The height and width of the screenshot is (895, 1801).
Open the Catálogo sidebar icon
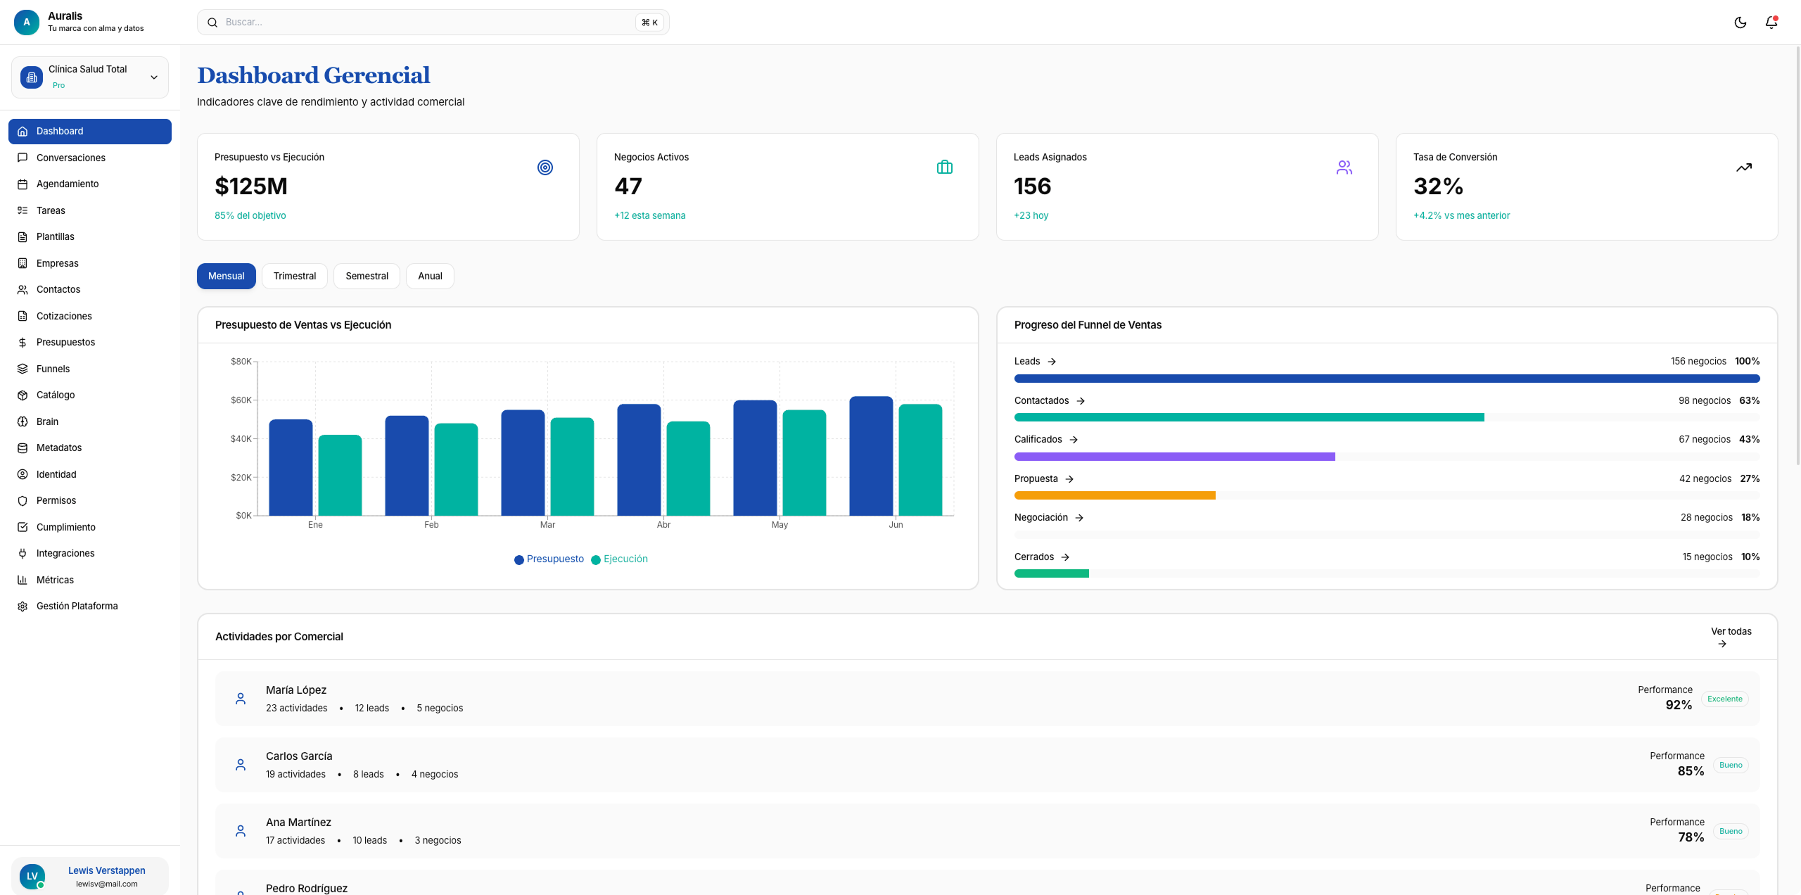23,395
